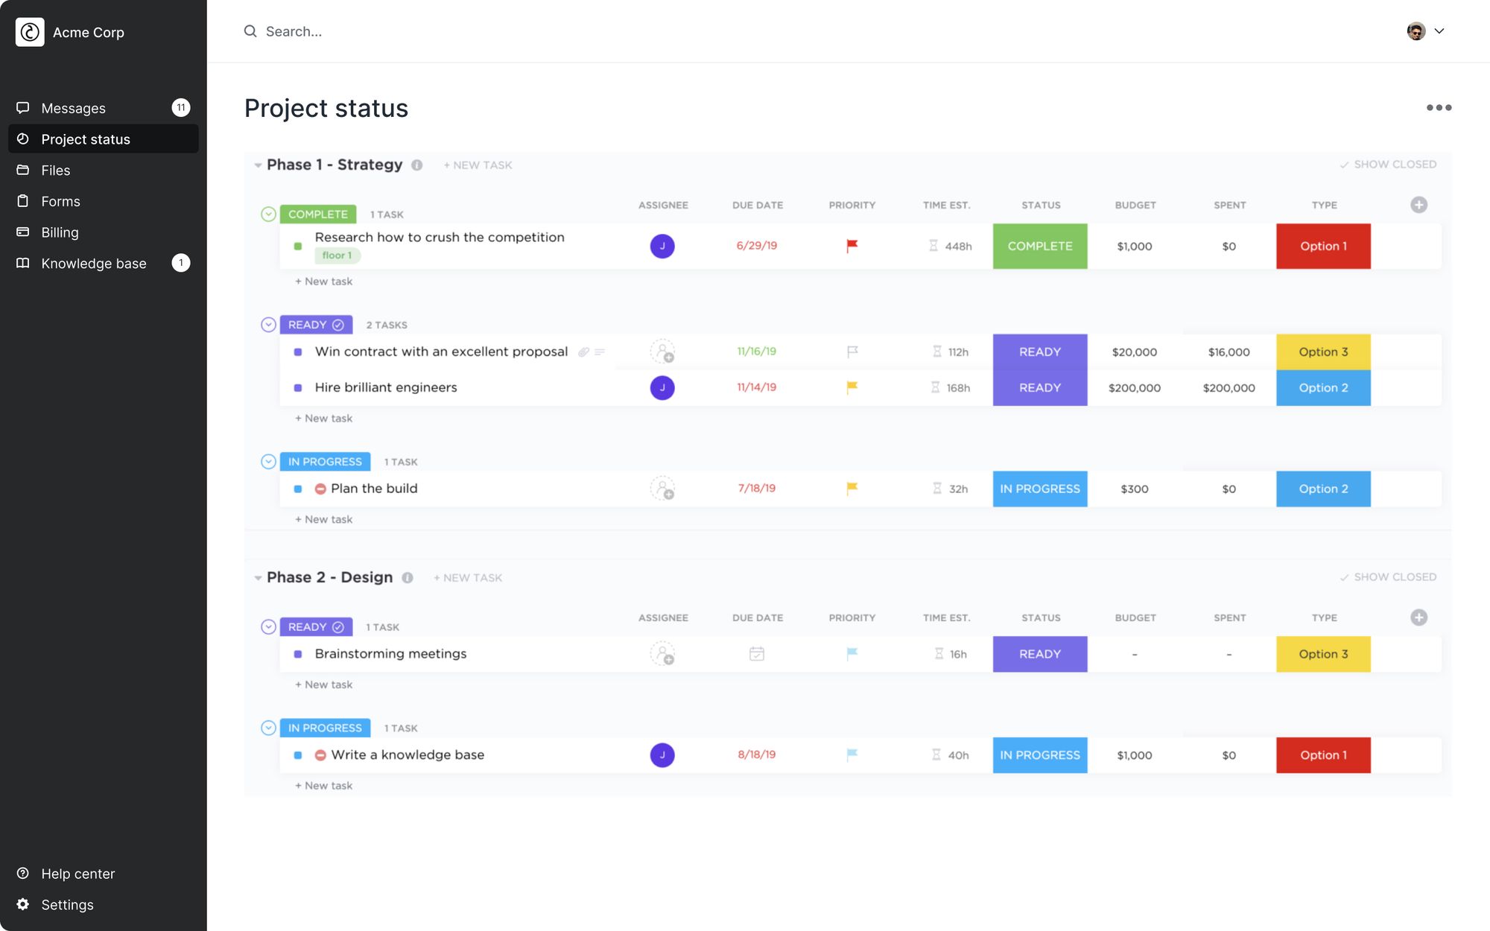Open the Messages chat icon in sidebar

(x=22, y=107)
